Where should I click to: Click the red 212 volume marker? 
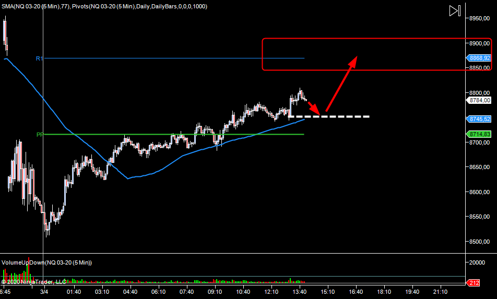[473, 283]
